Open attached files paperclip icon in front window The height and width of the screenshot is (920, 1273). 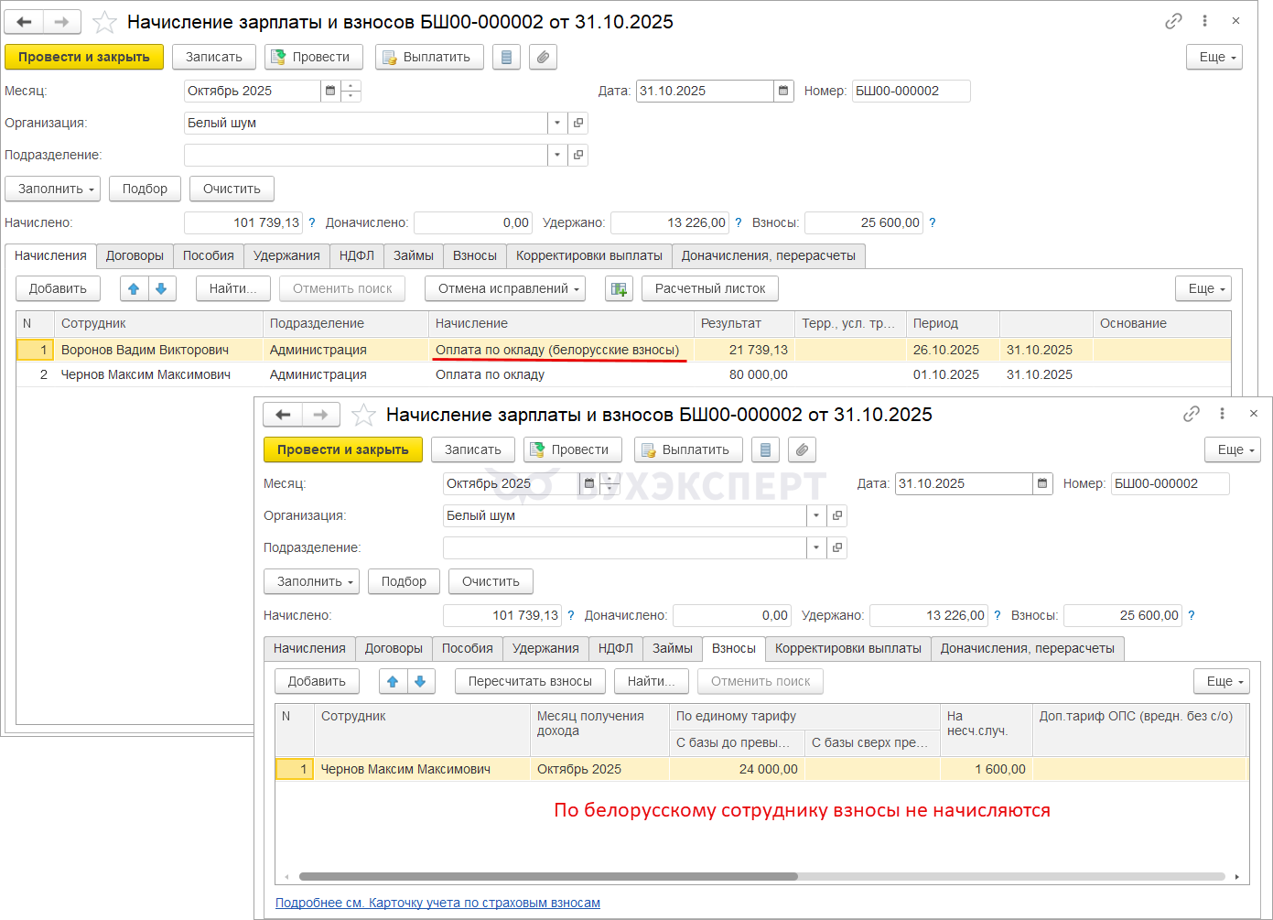coord(802,449)
